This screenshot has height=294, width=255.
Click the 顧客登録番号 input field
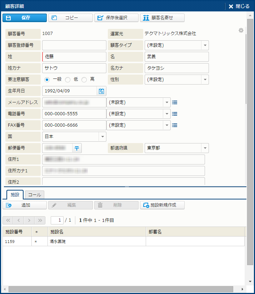(74, 45)
